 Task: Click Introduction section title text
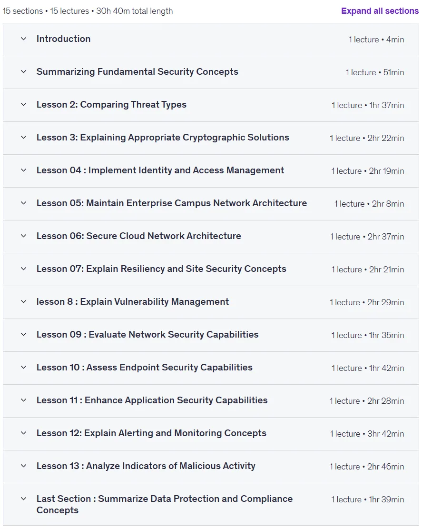click(x=63, y=39)
